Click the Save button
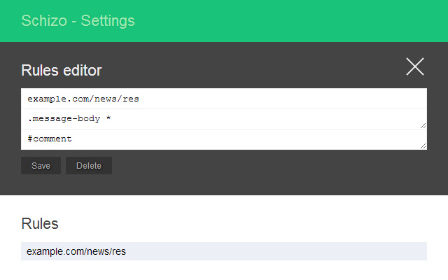This screenshot has height=280, width=448. pyautogui.click(x=41, y=166)
